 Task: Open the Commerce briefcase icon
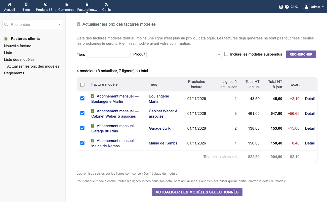click(66, 4)
